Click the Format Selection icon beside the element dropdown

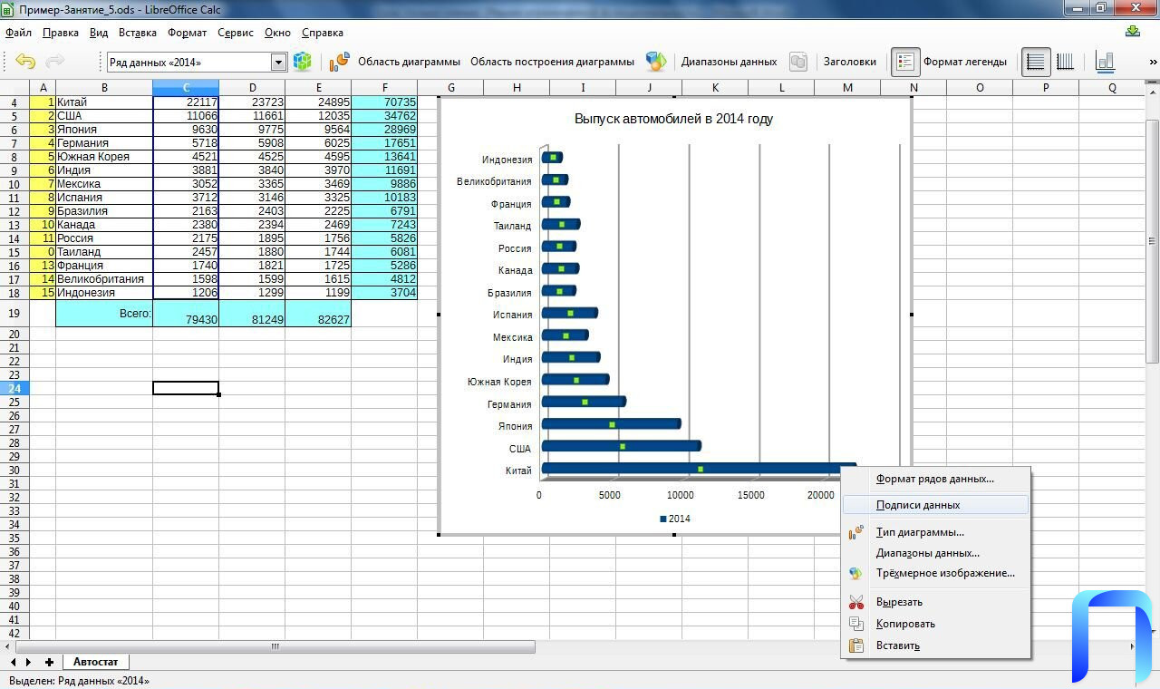(x=302, y=62)
